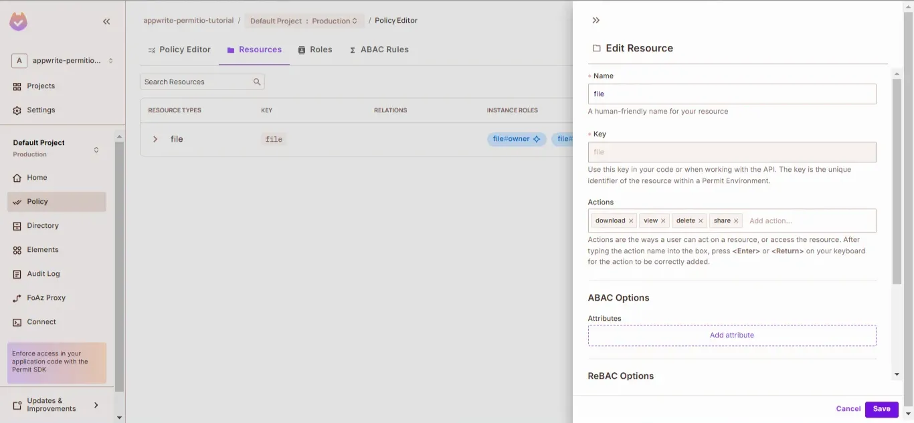The width and height of the screenshot is (914, 423).
Task: Open the Default Project environment switcher
Action: 96,150
